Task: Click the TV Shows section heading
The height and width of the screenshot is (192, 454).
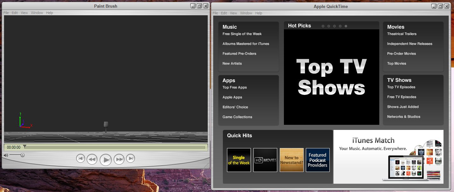Action: [399, 80]
